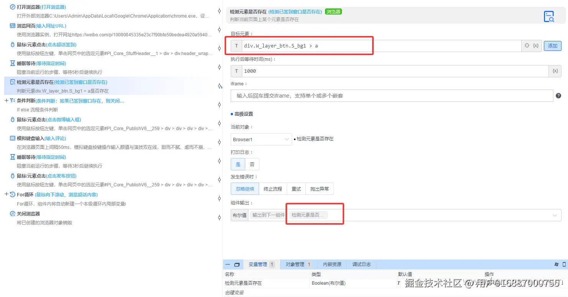Click the 添加 button
This screenshot has width=568, height=297.
553,46
